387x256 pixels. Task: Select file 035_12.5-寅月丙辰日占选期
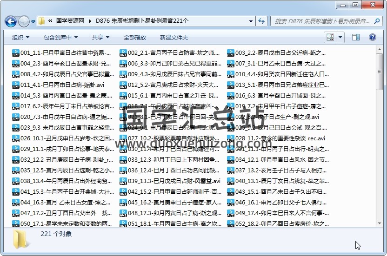click(x=63, y=171)
